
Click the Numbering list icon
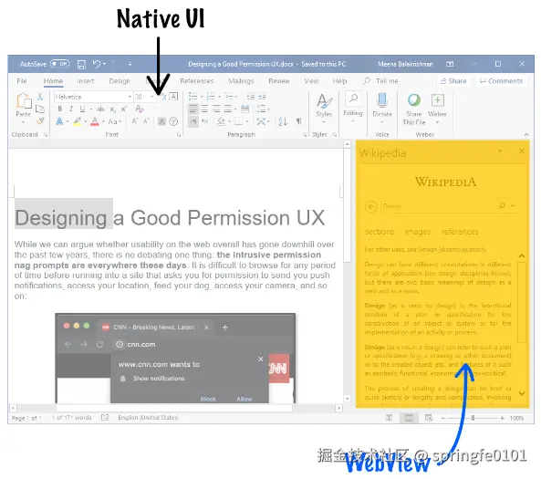click(x=211, y=97)
